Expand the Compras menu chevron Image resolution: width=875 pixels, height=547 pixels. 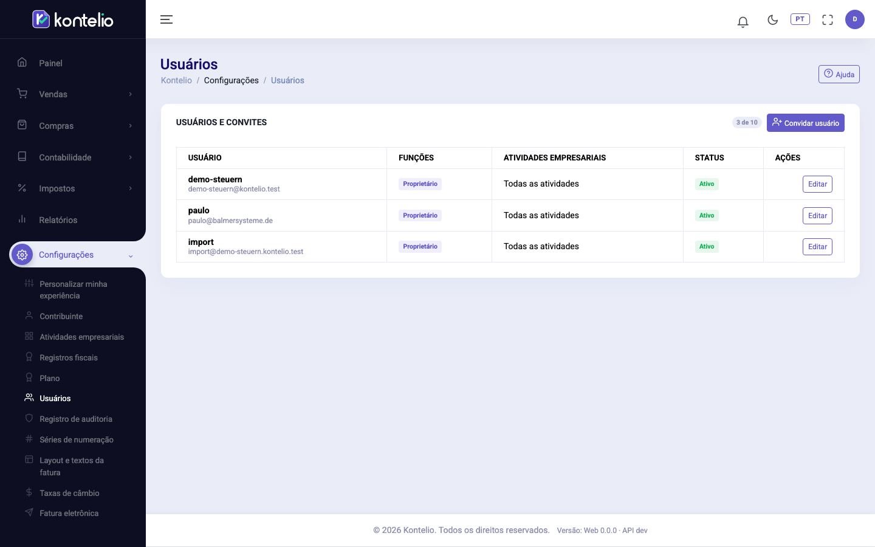(x=130, y=126)
